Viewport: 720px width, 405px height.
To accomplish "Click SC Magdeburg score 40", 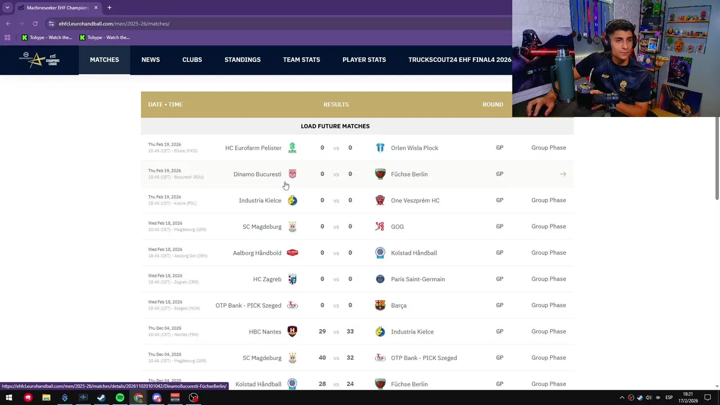I will tap(322, 358).
